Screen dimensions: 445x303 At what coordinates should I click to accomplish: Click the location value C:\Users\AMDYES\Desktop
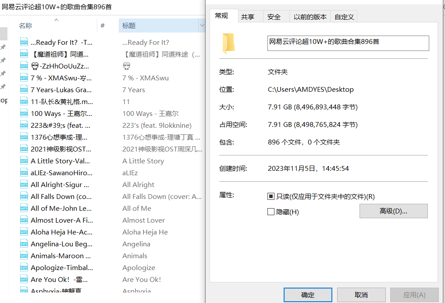tap(311, 90)
